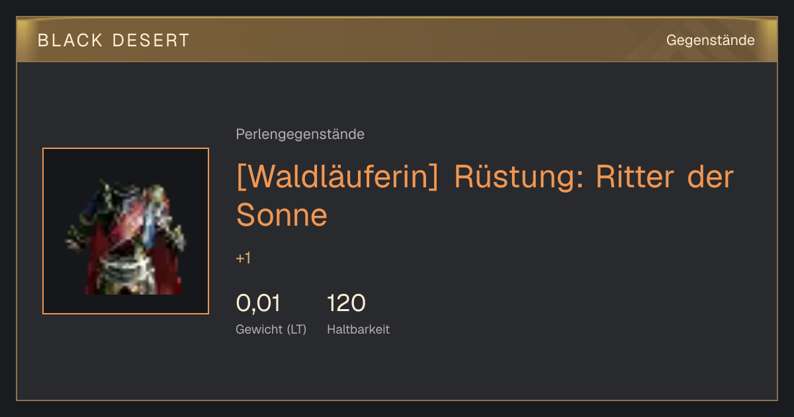Click the +1 enhancement level text

(243, 258)
